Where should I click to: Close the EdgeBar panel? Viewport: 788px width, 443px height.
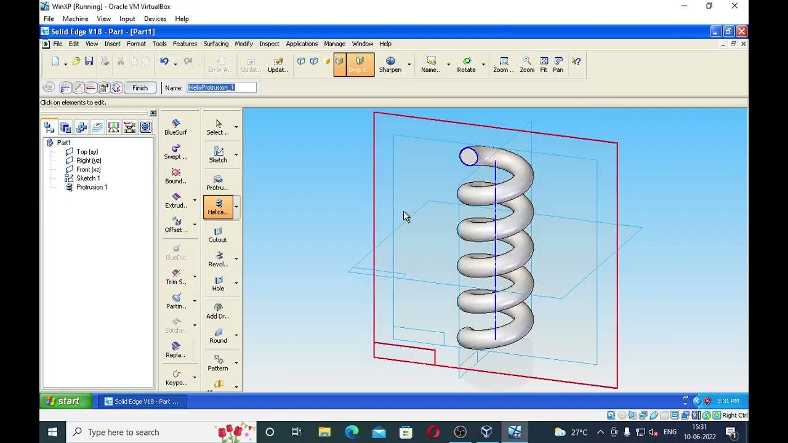[x=153, y=113]
